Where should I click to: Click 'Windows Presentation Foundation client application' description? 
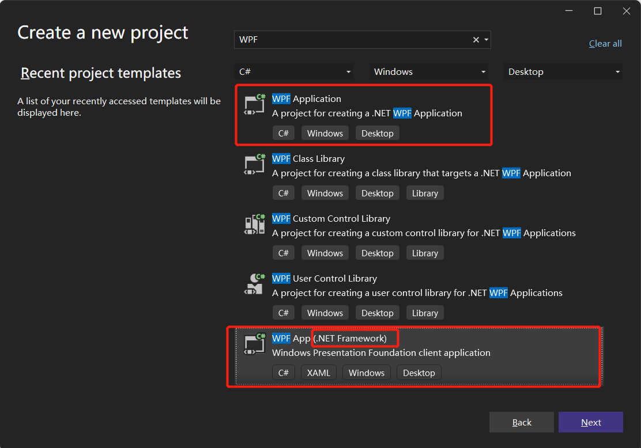(x=381, y=353)
